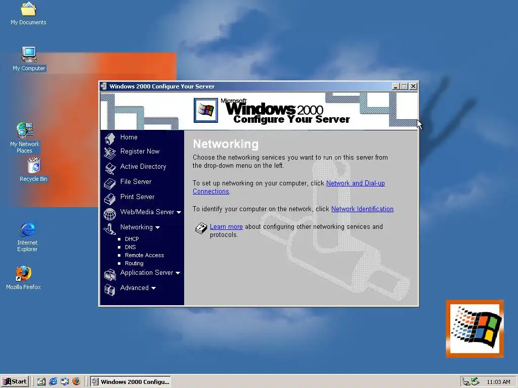
Task: Launch Outlook Express from Quick Launch
Action: [65, 381]
